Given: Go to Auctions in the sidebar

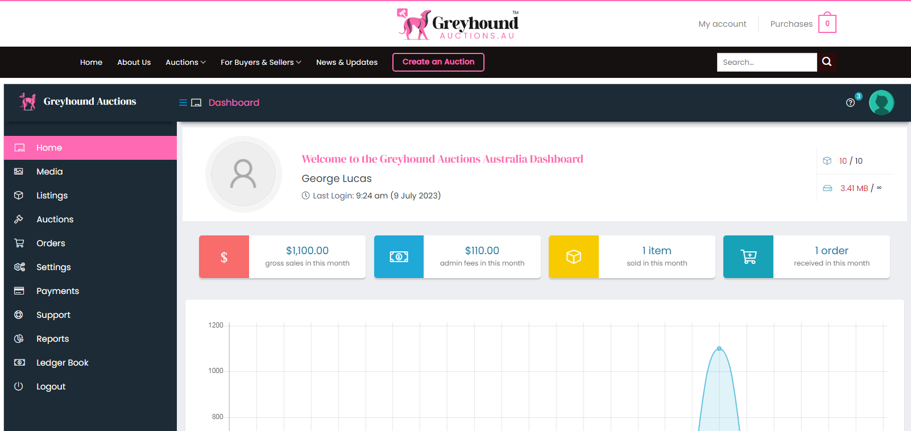Looking at the screenshot, I should pyautogui.click(x=90, y=219).
